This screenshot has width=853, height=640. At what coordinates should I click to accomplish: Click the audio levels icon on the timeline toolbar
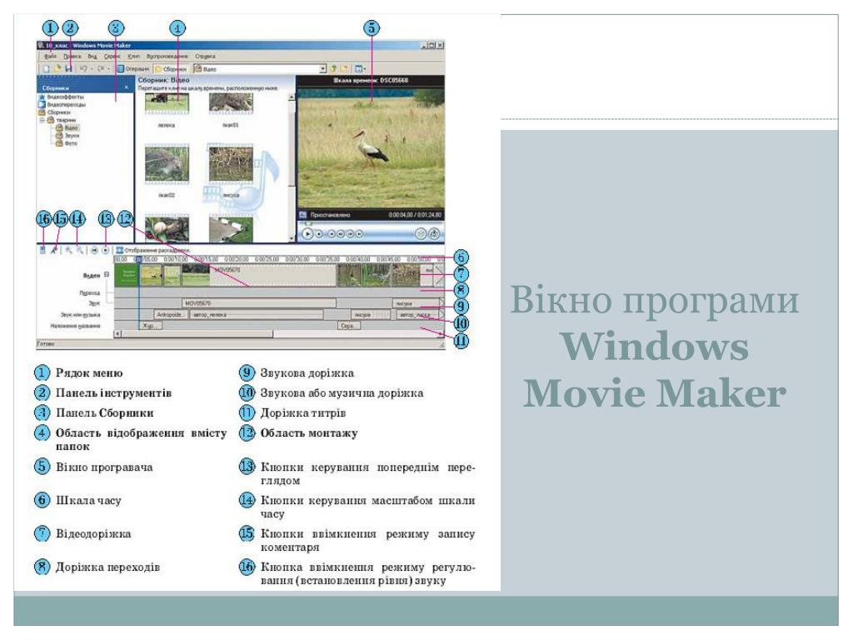[42, 250]
